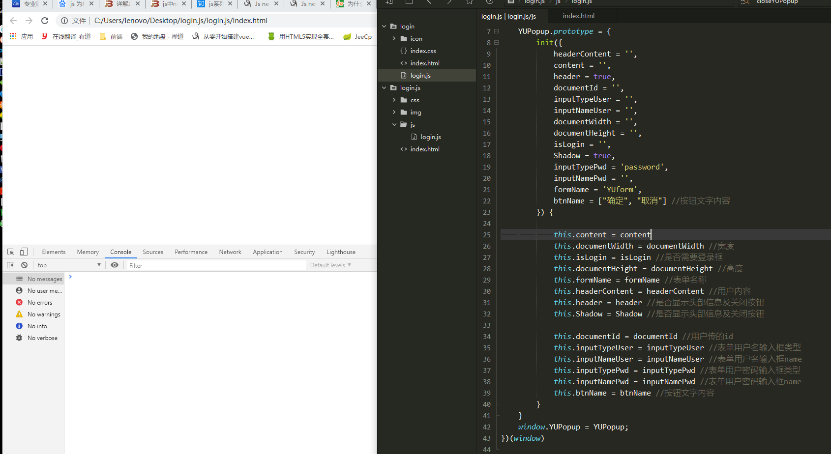This screenshot has width=831, height=454.
Task: Open the 在线翻译_有道 bookmark
Action: tap(66, 36)
